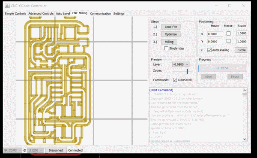Screen dimensions: 257x158
Task: Toggle the Y Mirror checkbox
Action: 228,41
